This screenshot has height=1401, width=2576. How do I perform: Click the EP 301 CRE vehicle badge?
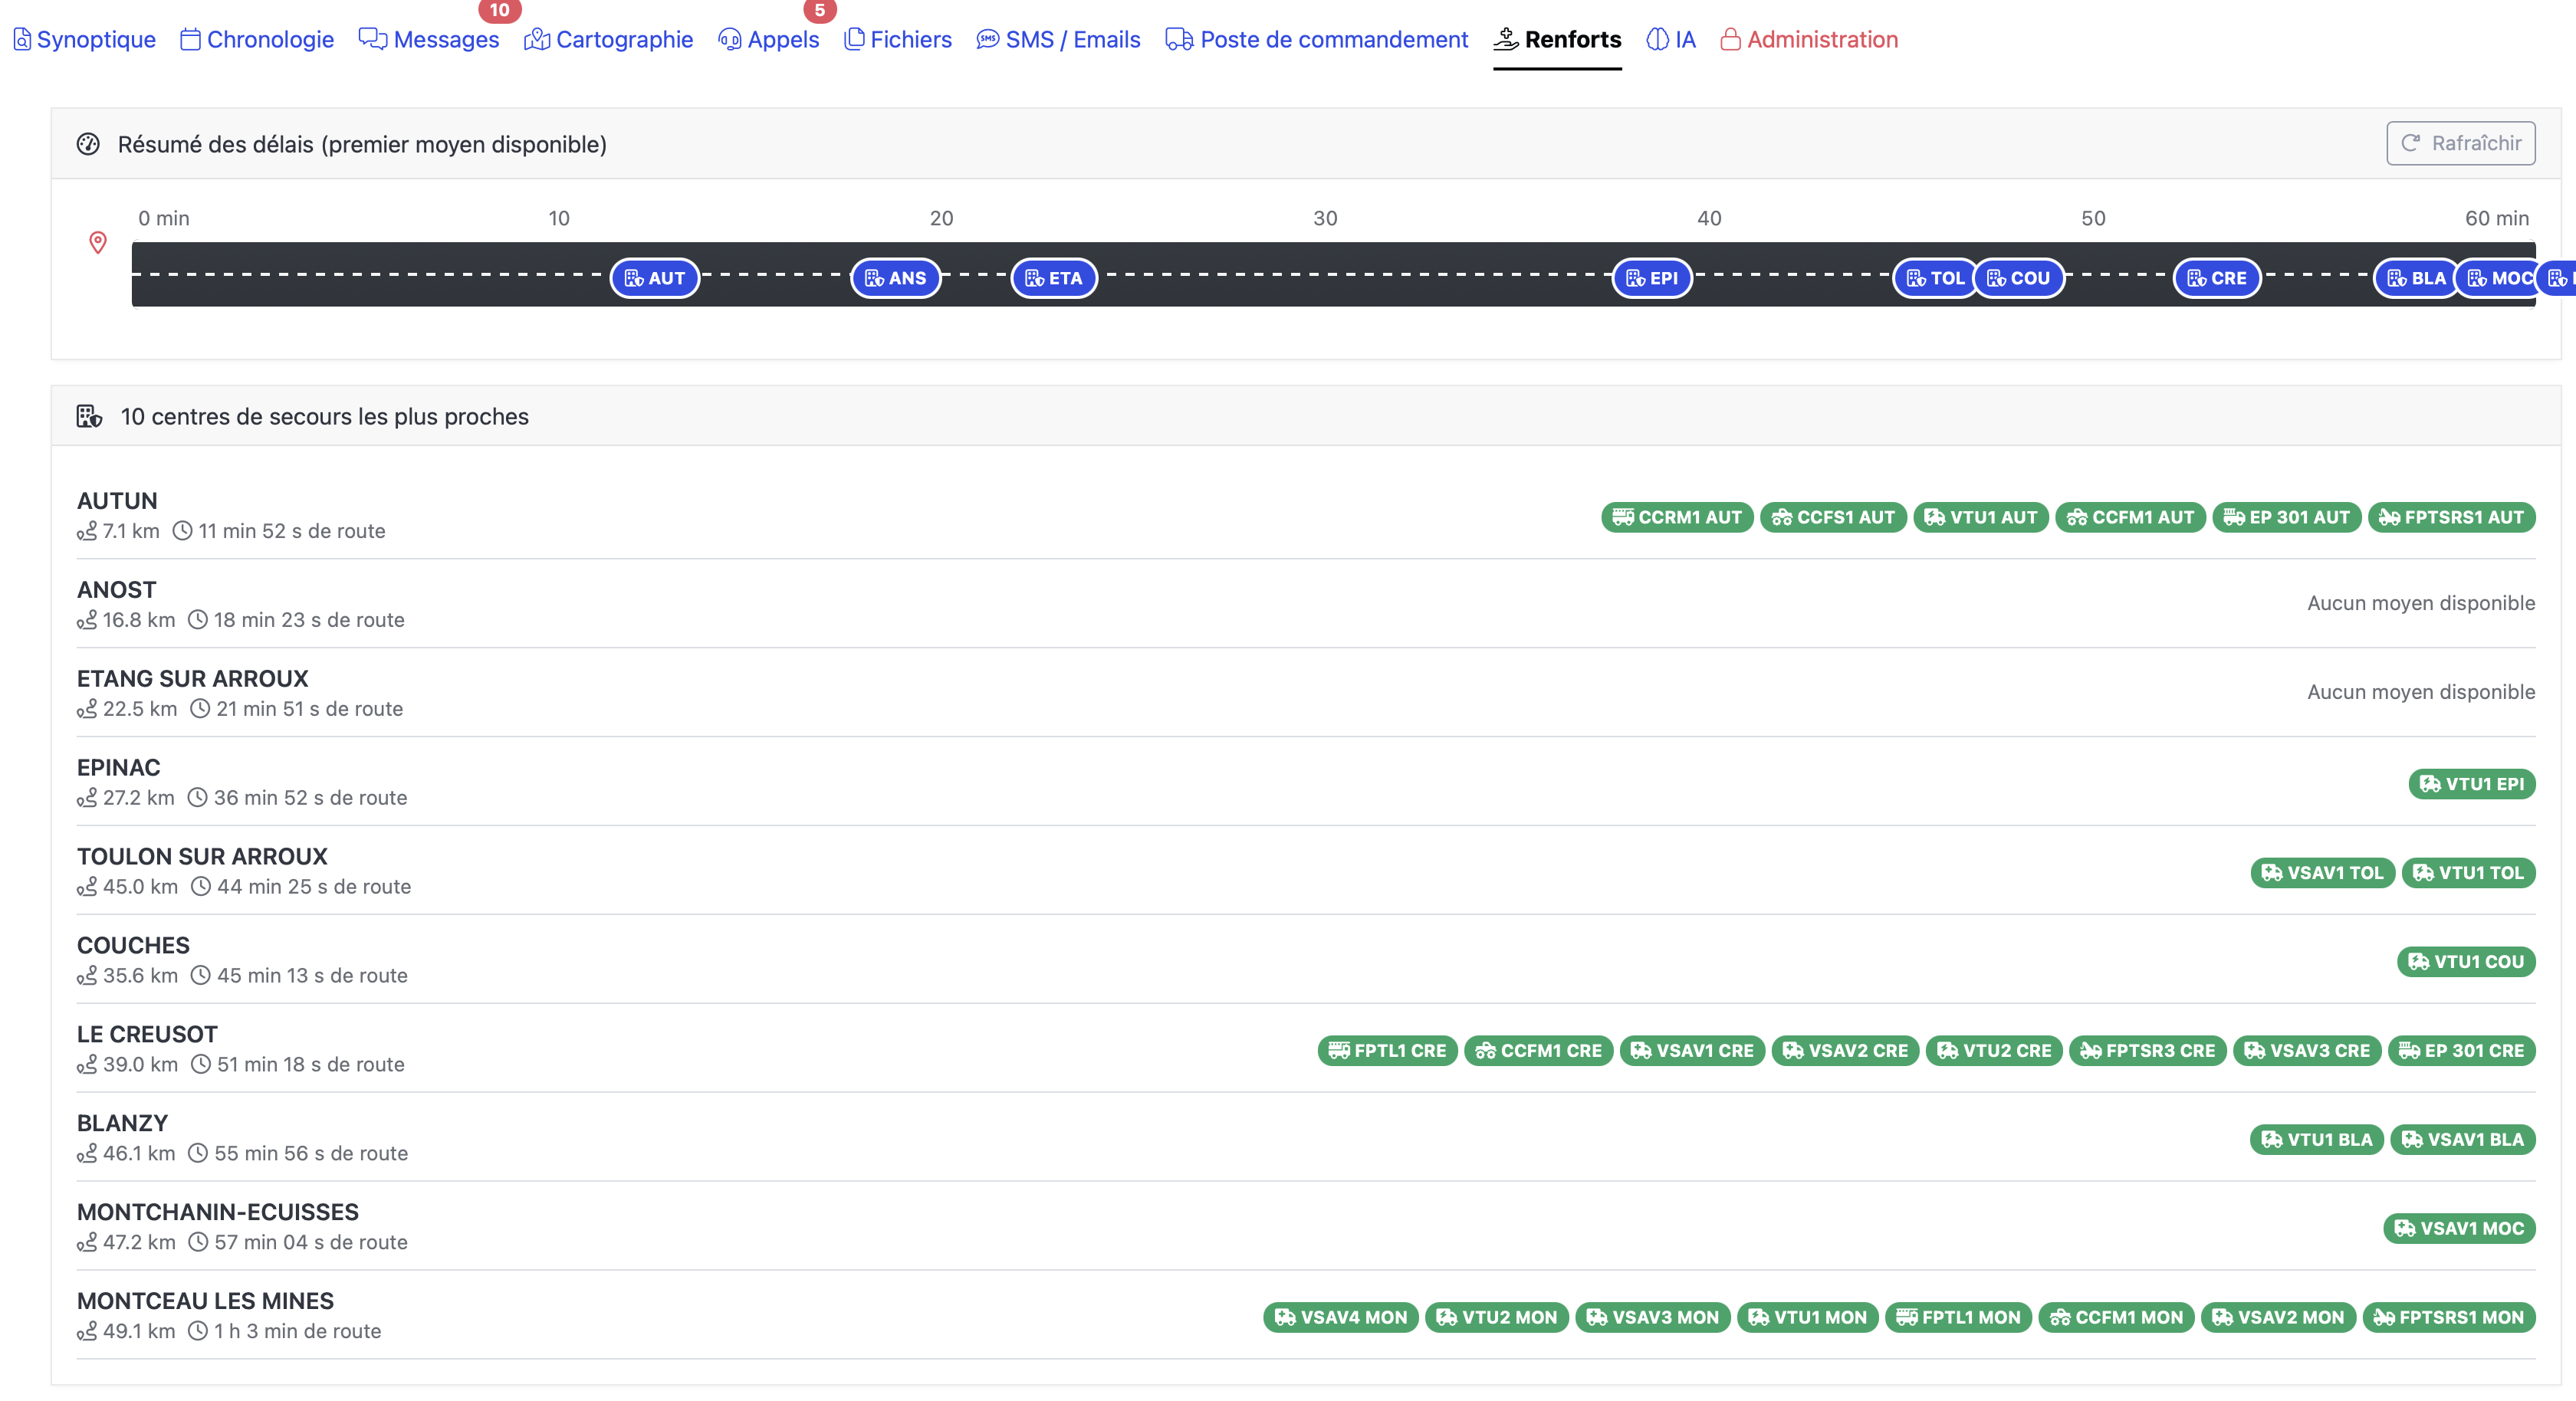click(2461, 1051)
